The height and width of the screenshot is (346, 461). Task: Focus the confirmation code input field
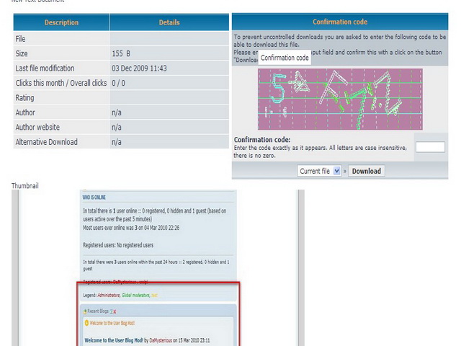pos(430,146)
